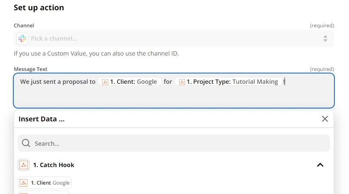
Task: Select 'Project Type: Tutorial Making' pill text
Action: pos(232,82)
